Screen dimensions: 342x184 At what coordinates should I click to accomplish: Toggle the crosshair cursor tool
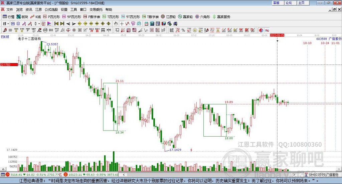122,24
